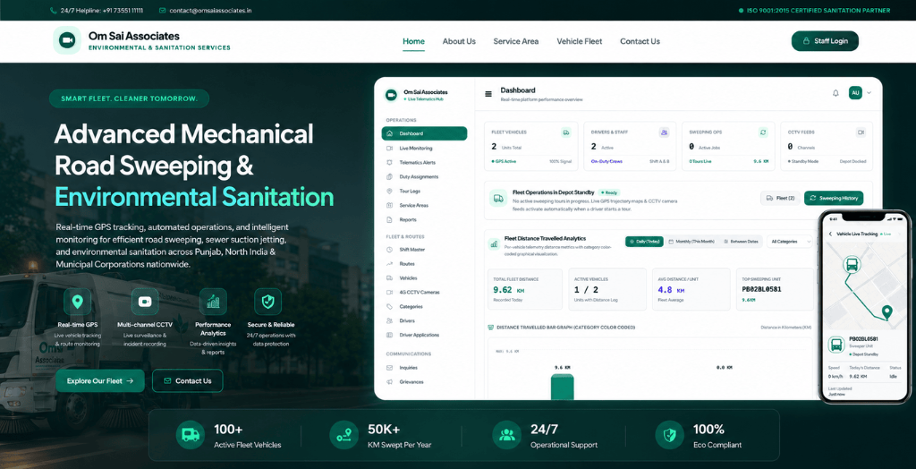Select the Daily (Today) range toggle
This screenshot has width=916, height=469.
point(644,242)
